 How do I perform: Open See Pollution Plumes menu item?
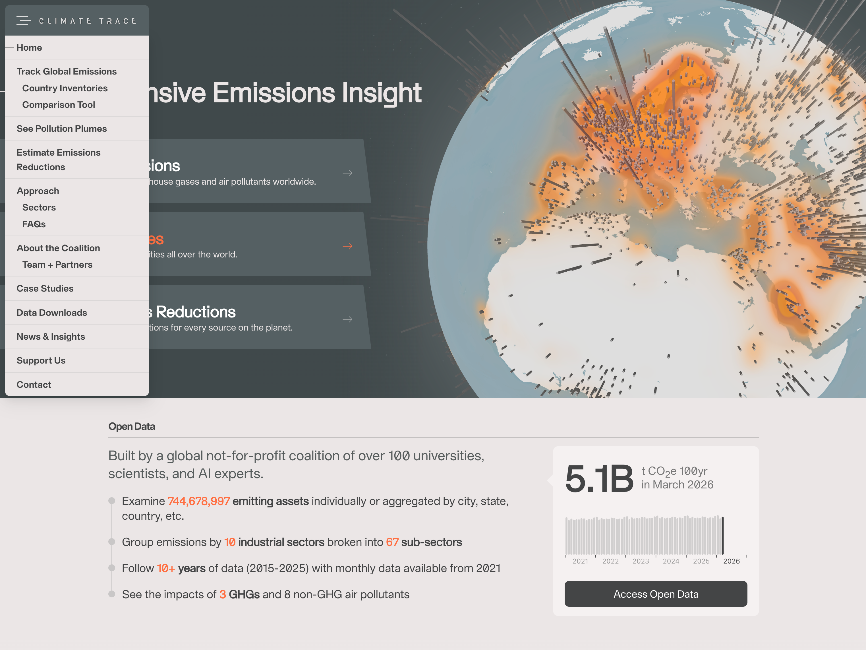[77, 129]
